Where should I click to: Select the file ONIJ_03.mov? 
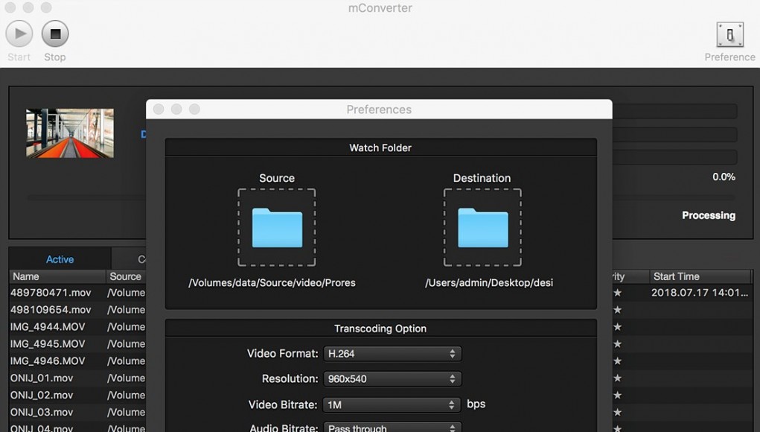[42, 412]
